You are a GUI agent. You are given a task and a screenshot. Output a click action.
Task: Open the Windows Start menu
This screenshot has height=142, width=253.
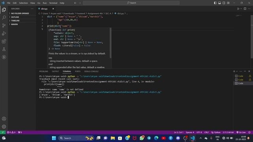54,138
